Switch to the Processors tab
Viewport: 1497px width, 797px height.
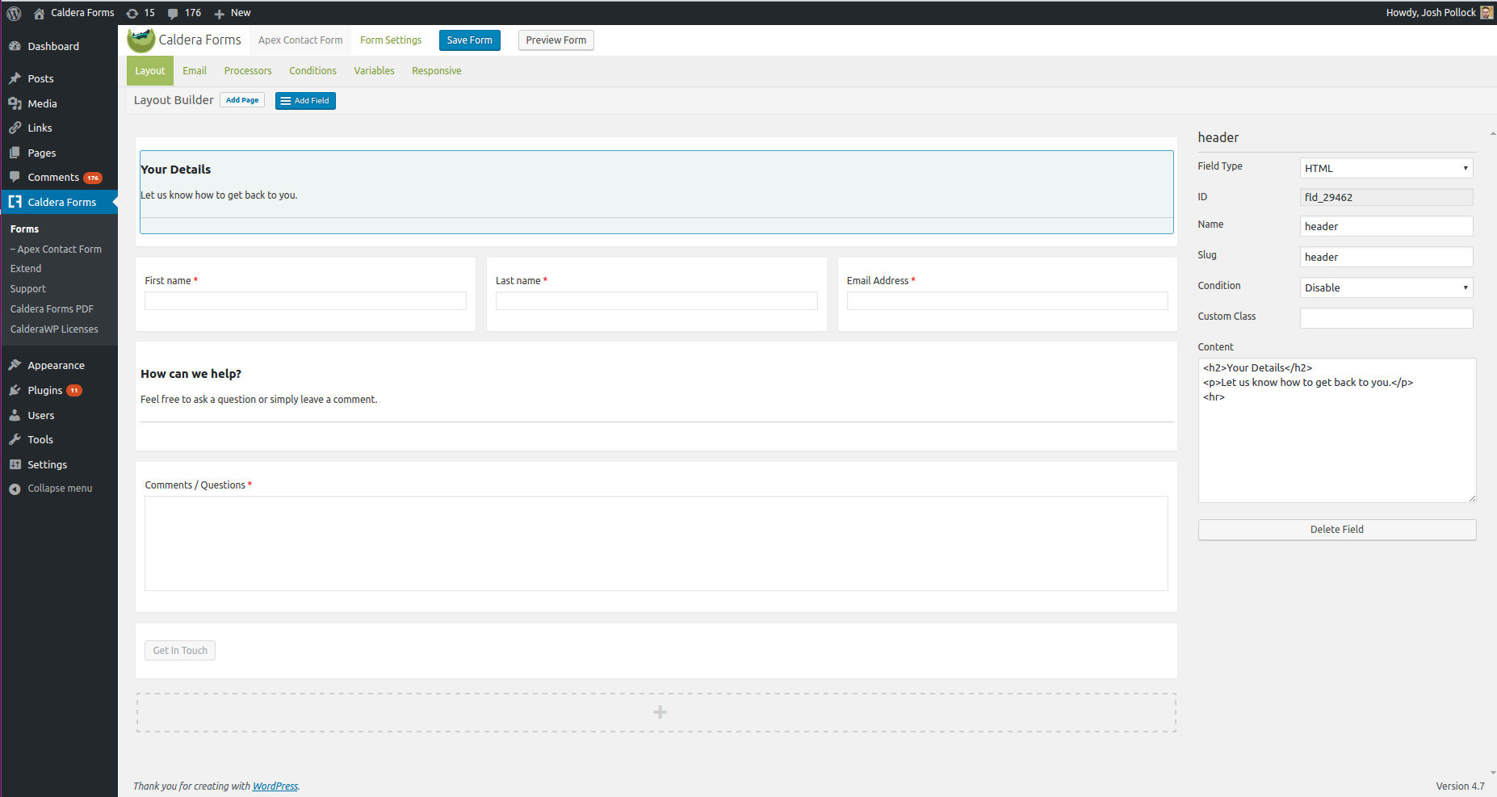click(248, 71)
